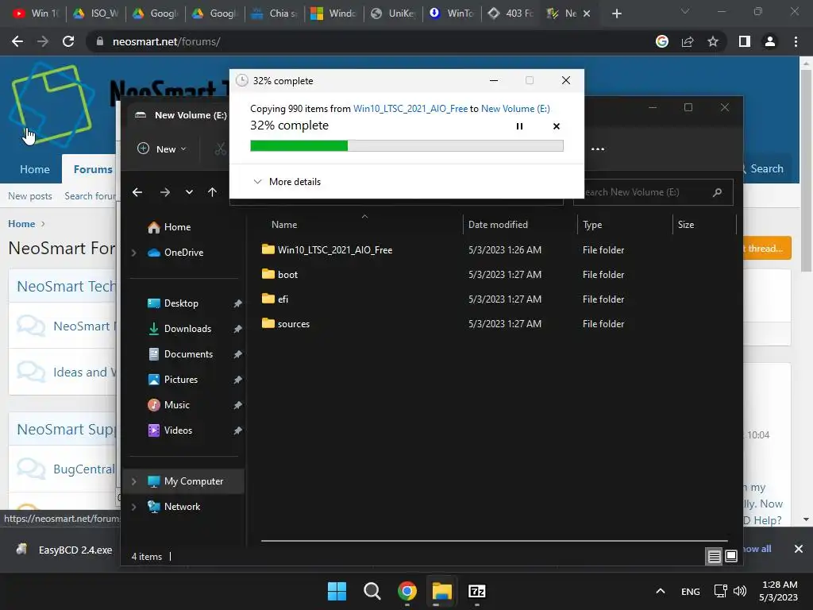Open Windows Start menu
Image resolution: width=813 pixels, height=610 pixels.
(337, 591)
